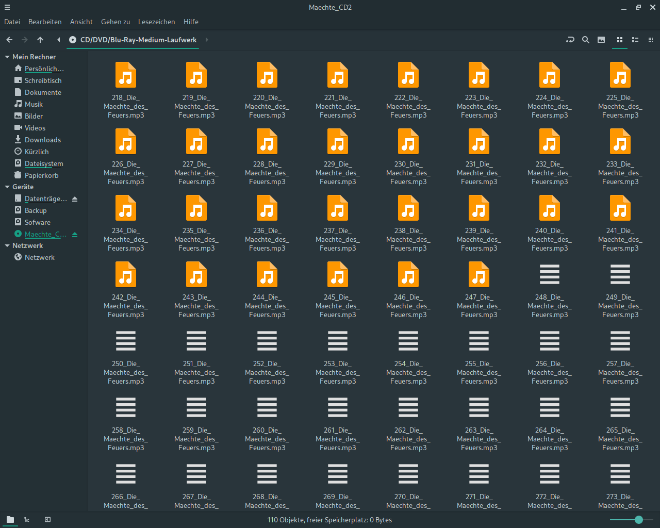Collapse the Netzwerk section
This screenshot has width=660, height=528.
7,245
